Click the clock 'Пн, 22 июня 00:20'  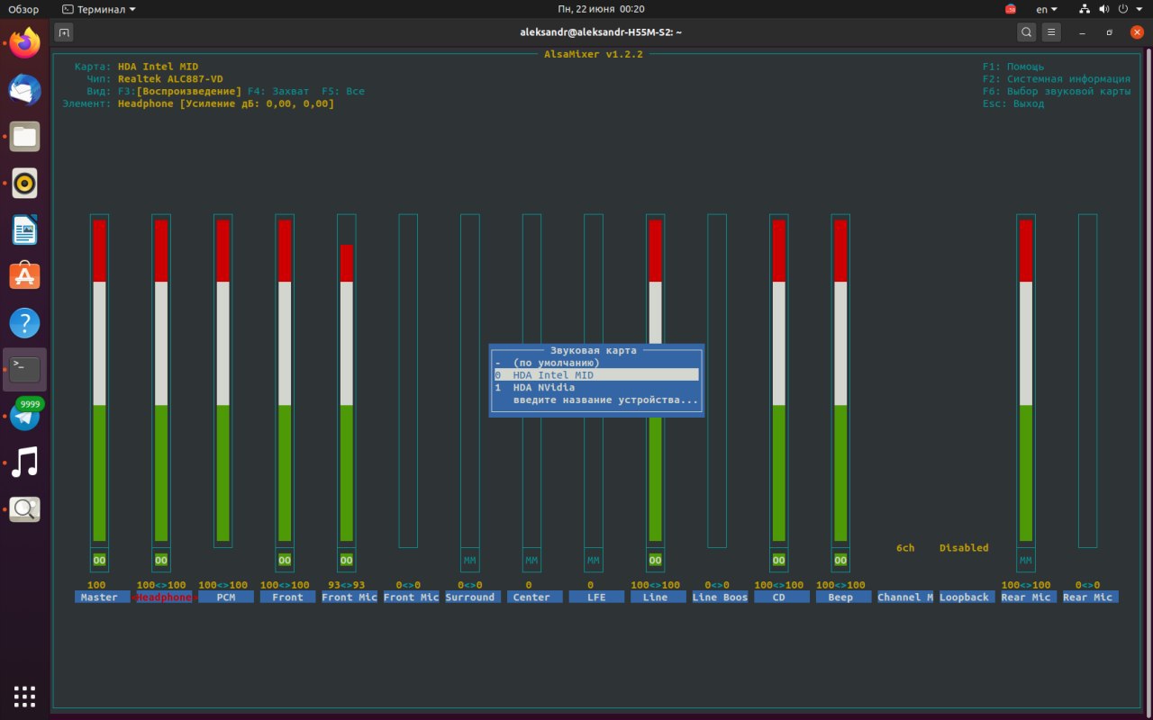pos(601,9)
